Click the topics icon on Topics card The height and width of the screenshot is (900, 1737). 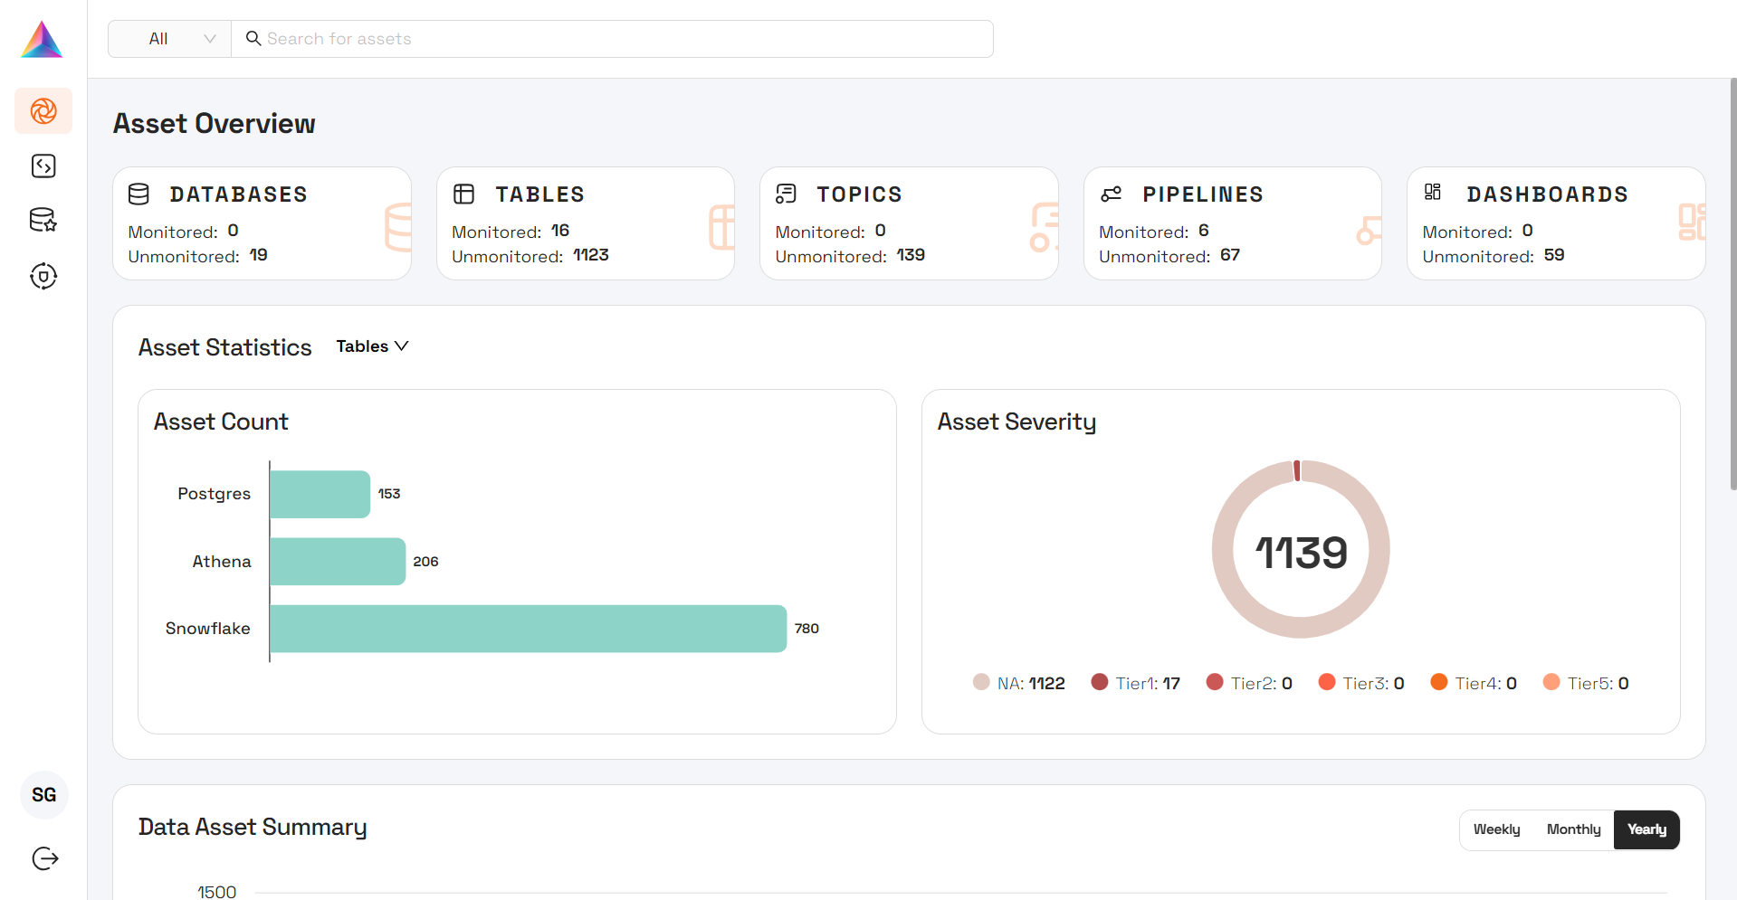(785, 193)
